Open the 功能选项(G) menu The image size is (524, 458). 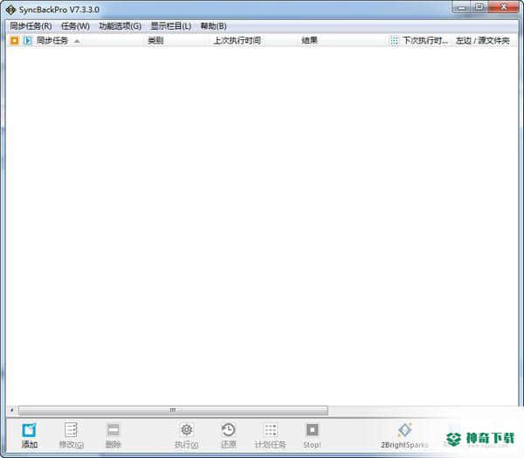point(120,26)
